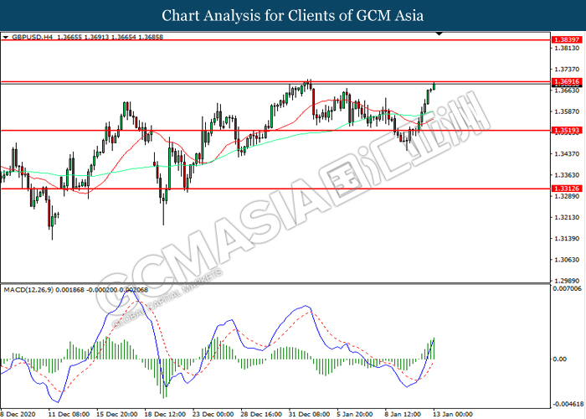586x419 pixels.
Task: Click the 28 Dec 16:00 time label
Action: (261, 414)
